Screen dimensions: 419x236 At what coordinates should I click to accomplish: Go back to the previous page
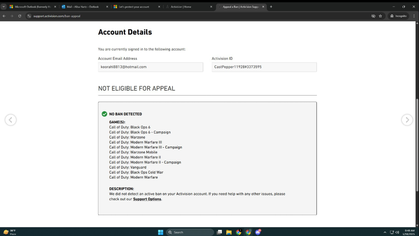[4, 16]
